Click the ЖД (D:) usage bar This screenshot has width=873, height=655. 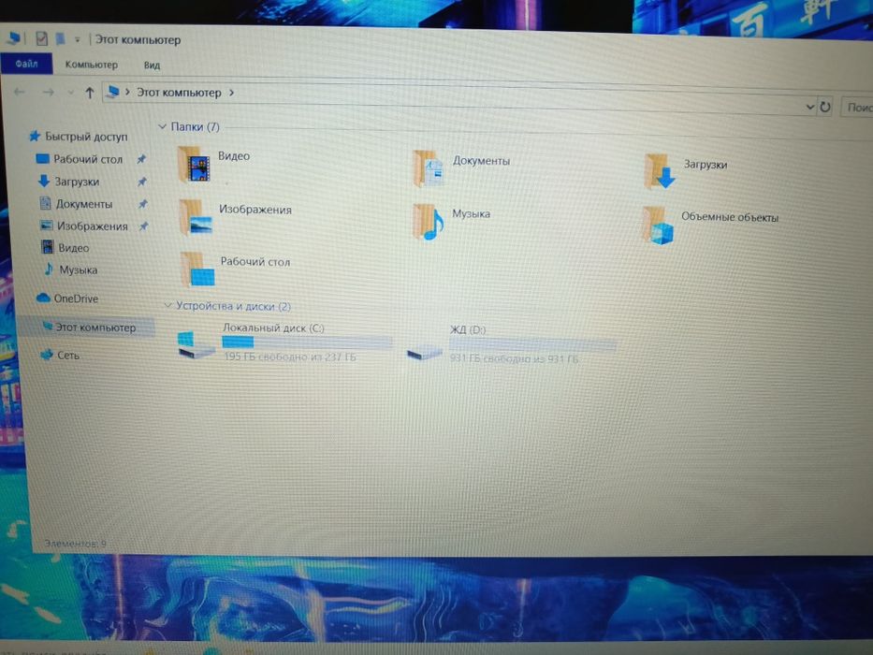coord(532,344)
